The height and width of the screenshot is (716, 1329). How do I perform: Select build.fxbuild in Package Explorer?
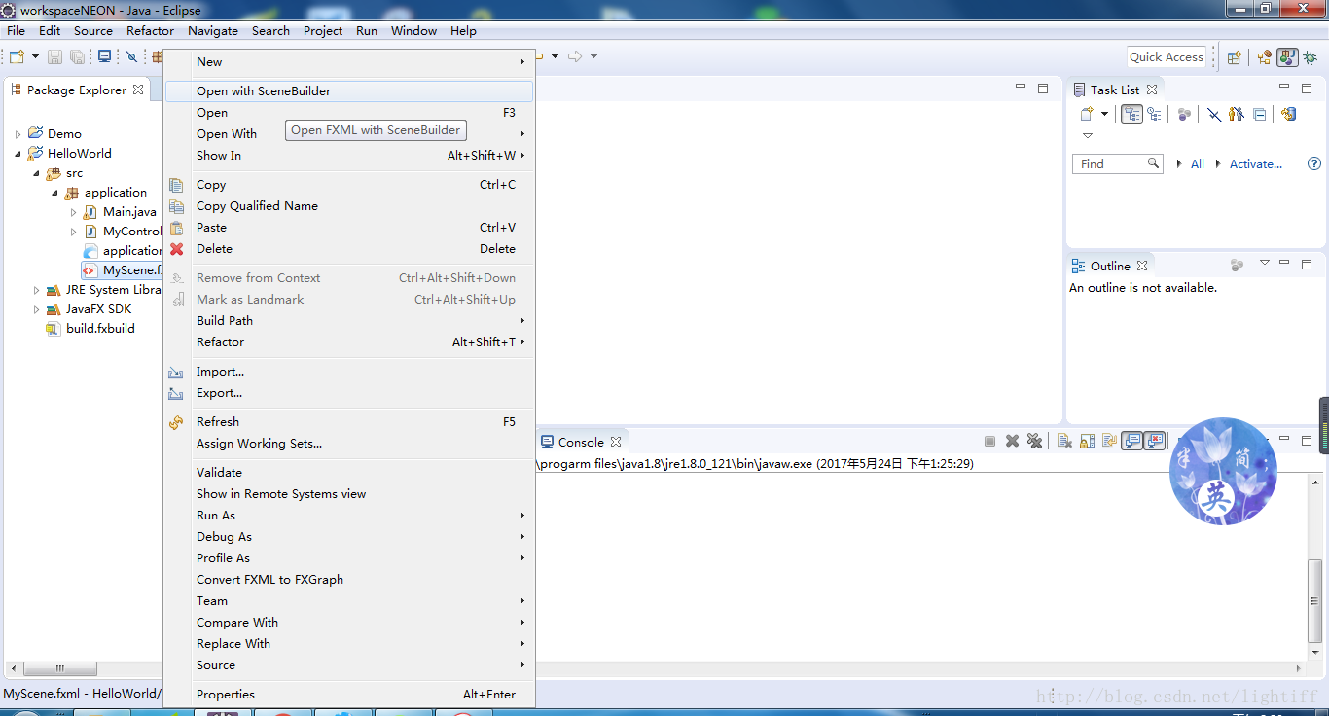tap(90, 329)
